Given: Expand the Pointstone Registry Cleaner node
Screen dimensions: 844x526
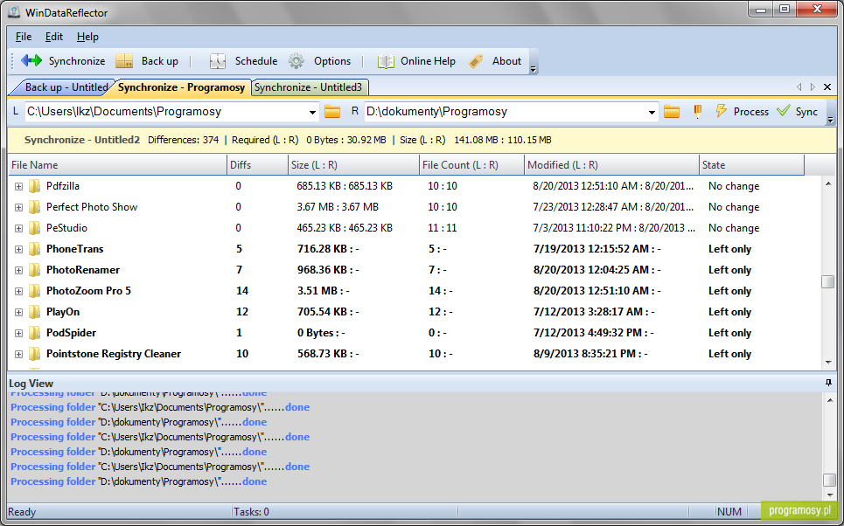Looking at the screenshot, I should click(x=19, y=355).
